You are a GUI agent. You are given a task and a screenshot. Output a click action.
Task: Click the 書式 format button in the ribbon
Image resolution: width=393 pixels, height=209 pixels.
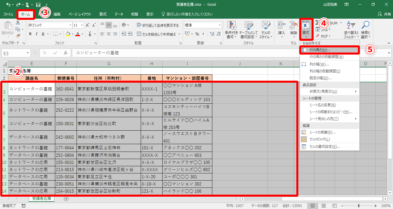pyautogui.click(x=306, y=30)
